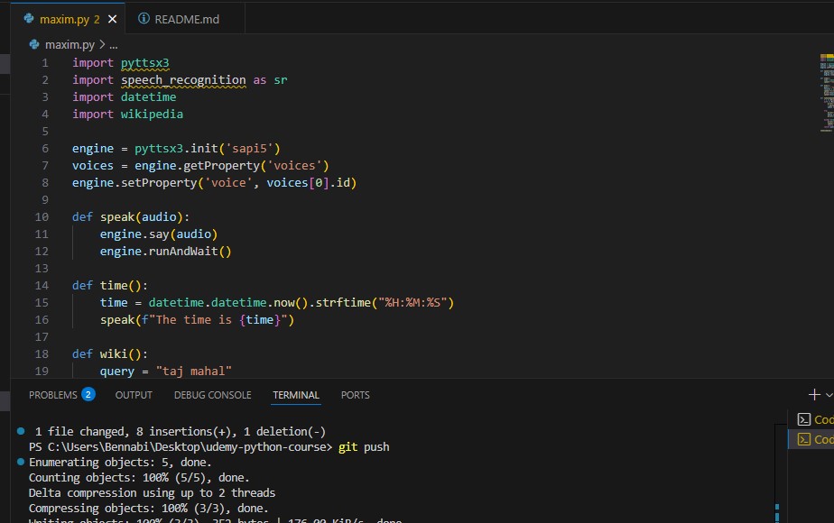Viewport: 834px width, 523px height.
Task: Click 'Compressing objects' terminal line
Action: coord(148,508)
